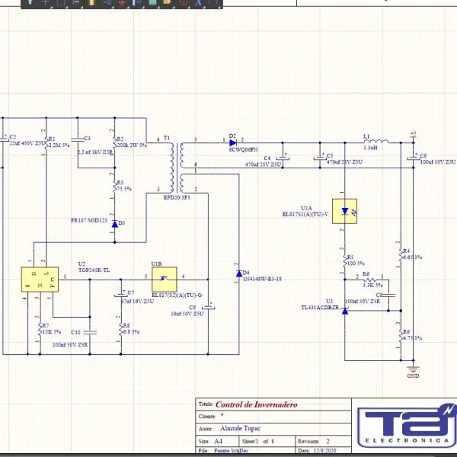Select the C3 capacitor symbol

(78, 139)
